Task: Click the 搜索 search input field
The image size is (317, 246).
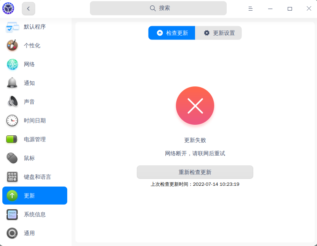Action: pos(158,8)
